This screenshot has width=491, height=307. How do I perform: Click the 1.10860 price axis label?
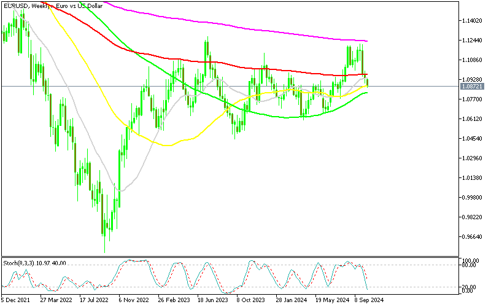point(472,60)
